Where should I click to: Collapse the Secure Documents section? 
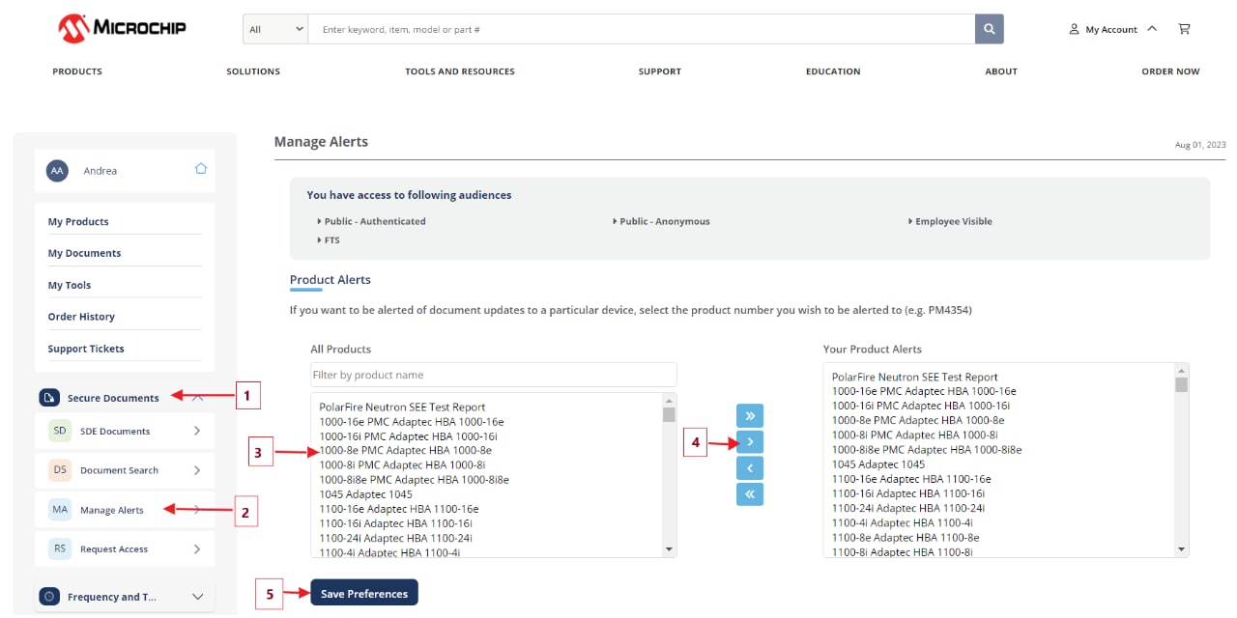197,397
